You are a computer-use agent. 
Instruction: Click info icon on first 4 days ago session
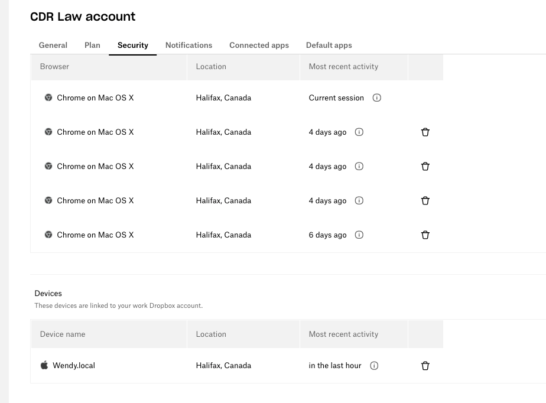coord(359,132)
